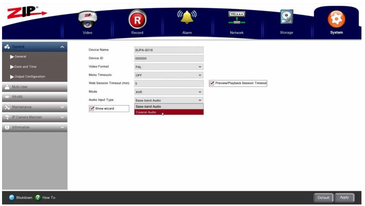Switch to the Alarm tab label
This screenshot has height=206, width=365.
(x=187, y=33)
